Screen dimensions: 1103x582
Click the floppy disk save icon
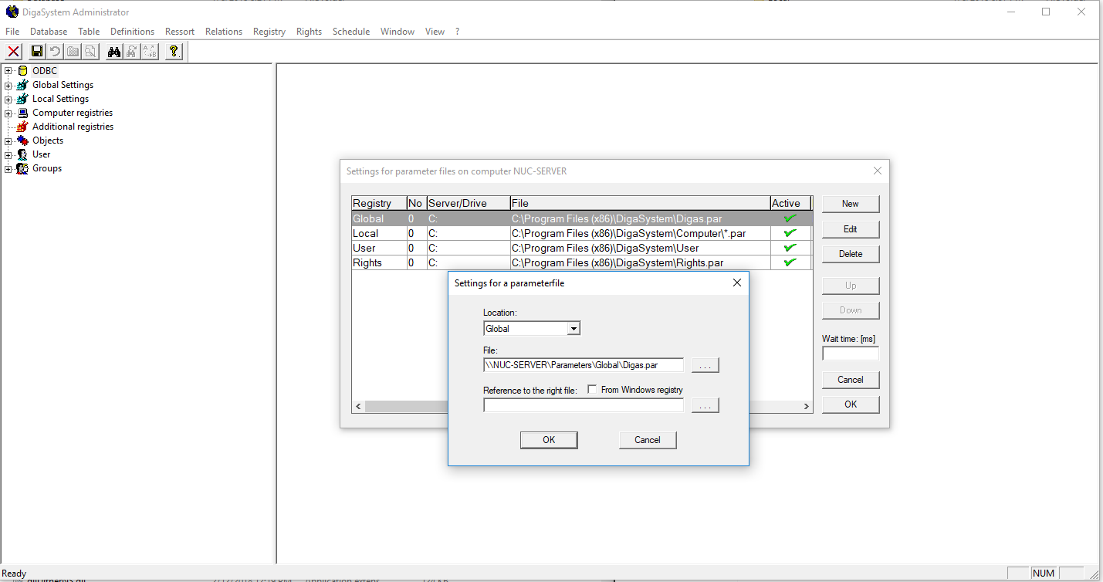(36, 52)
